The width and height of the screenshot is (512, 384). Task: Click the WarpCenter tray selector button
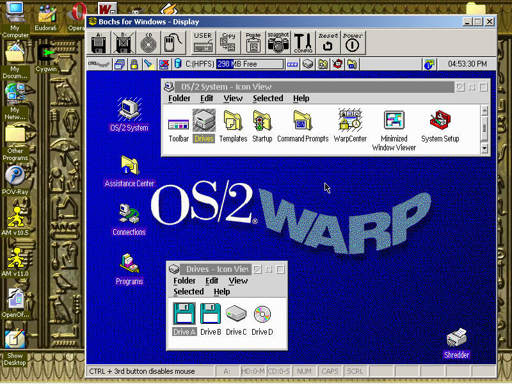coord(292,65)
